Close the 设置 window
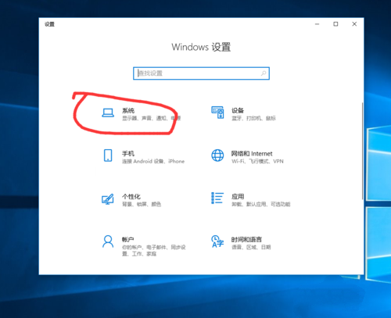 [354, 24]
